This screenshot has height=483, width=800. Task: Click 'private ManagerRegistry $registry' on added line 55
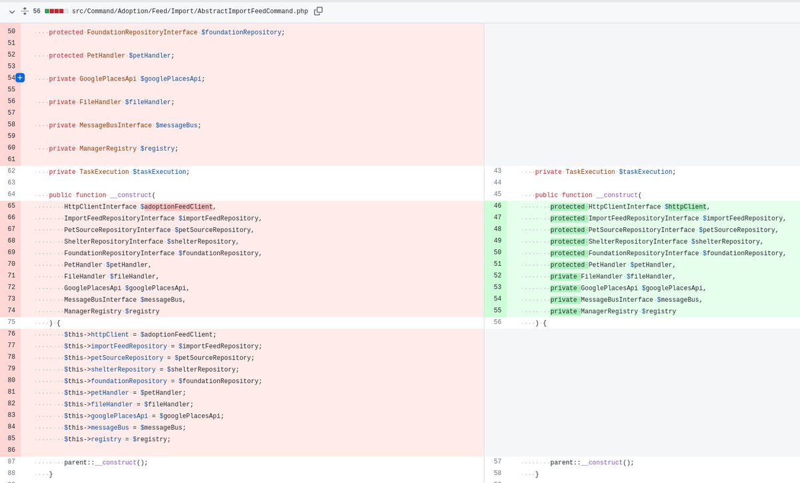click(613, 311)
